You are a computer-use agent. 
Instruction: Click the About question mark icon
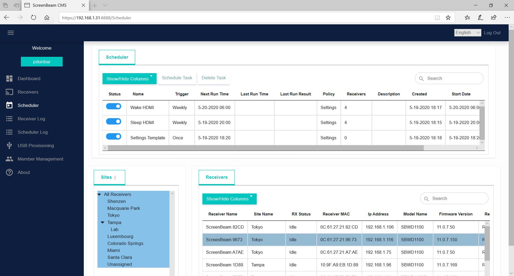(9, 172)
